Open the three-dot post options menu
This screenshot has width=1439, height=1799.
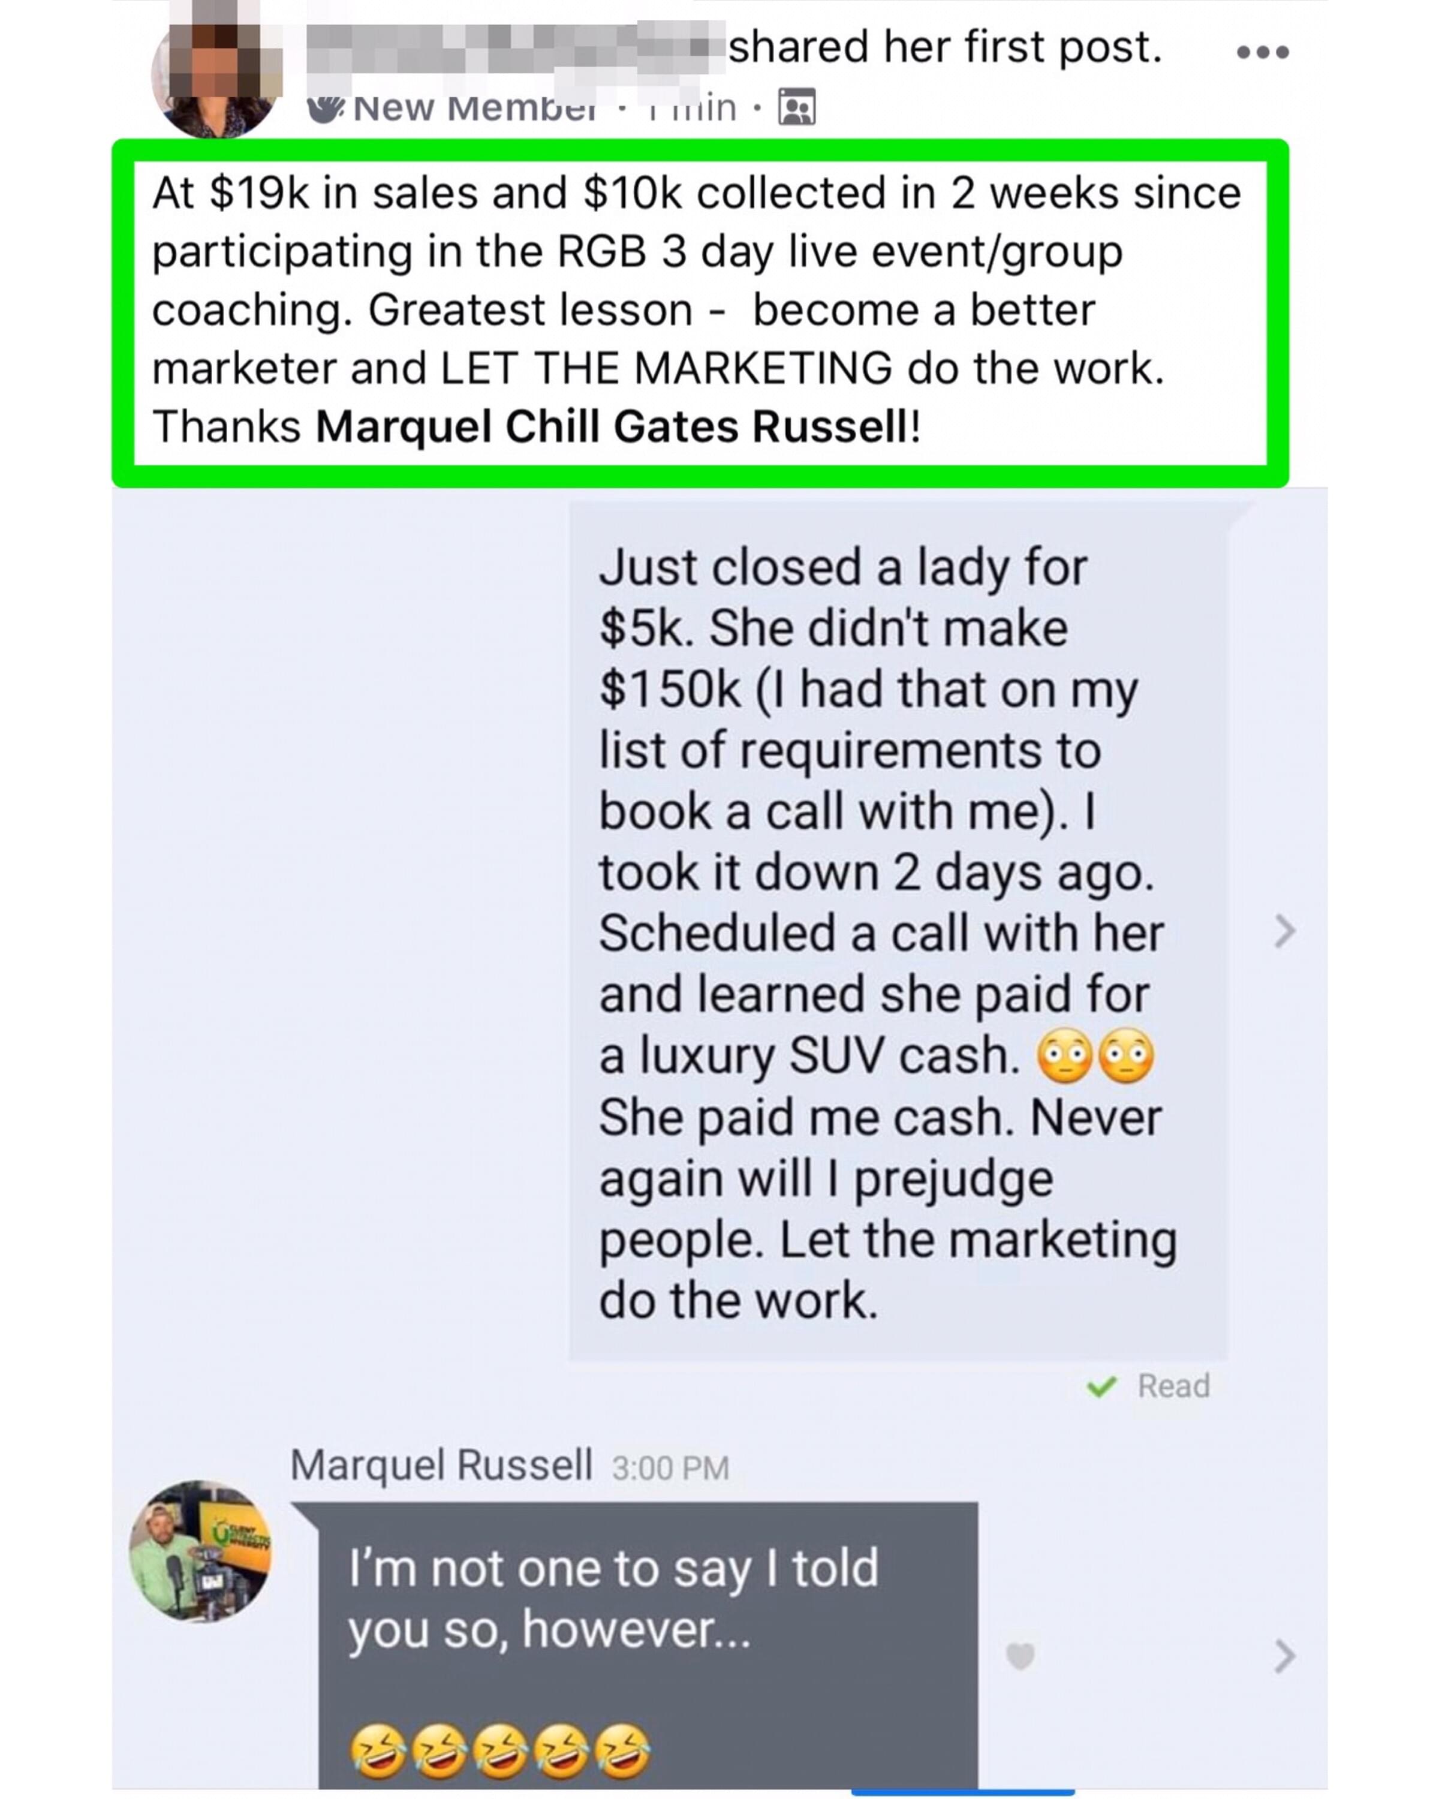1262,53
